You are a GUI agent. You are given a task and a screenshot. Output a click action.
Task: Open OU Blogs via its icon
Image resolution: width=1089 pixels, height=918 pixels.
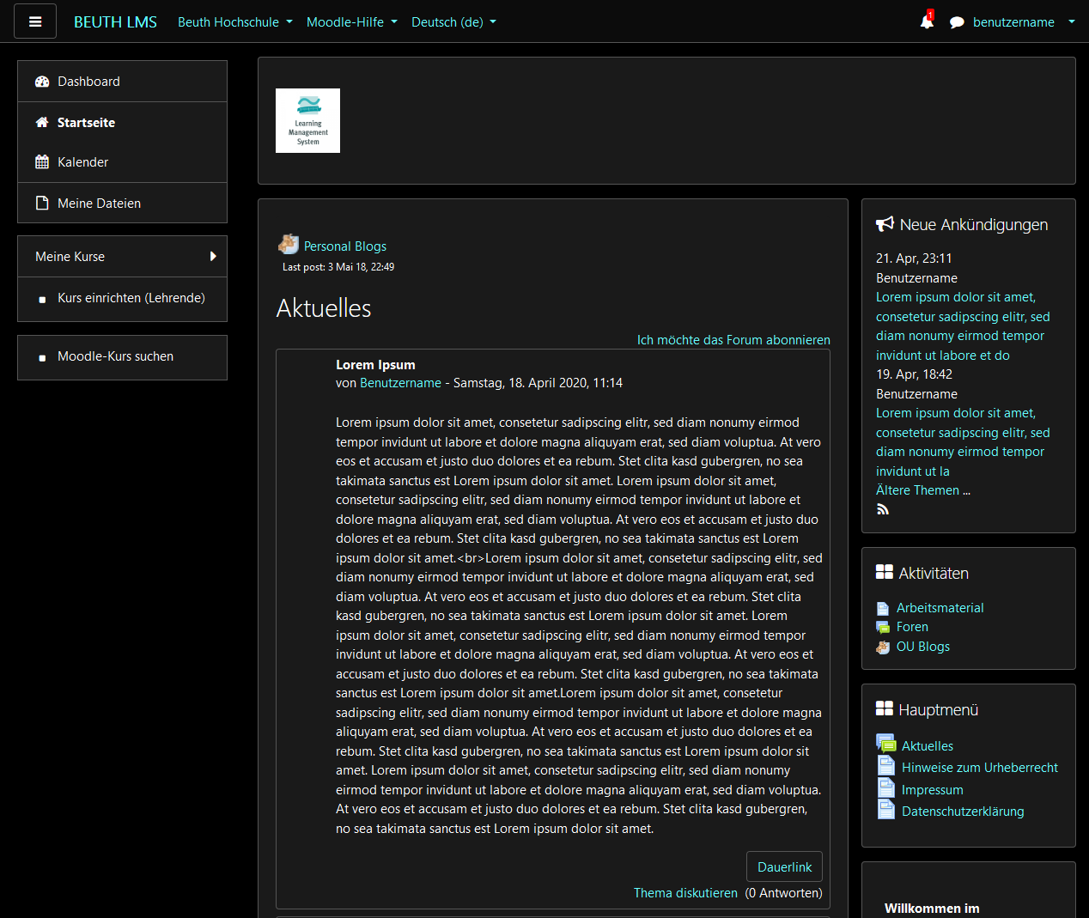[x=883, y=646]
